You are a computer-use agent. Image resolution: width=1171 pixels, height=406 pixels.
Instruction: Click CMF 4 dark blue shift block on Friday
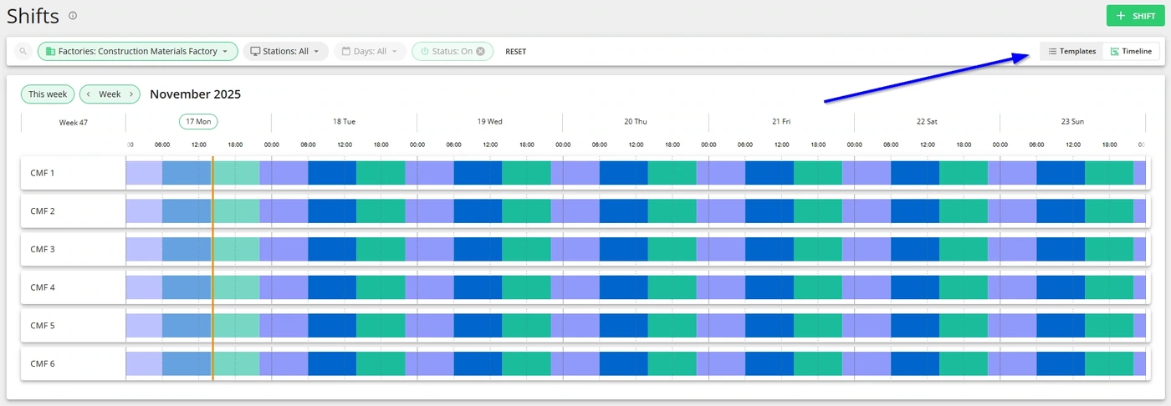770,287
